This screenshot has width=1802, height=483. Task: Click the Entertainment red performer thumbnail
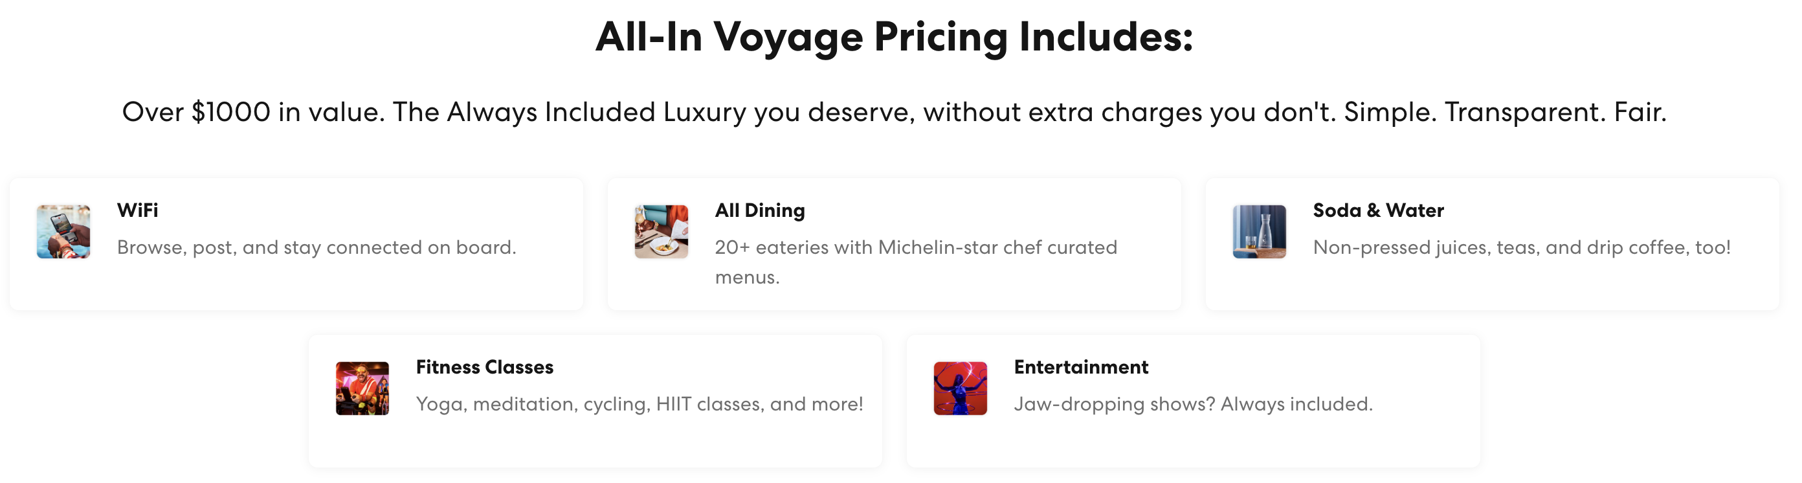tap(961, 388)
